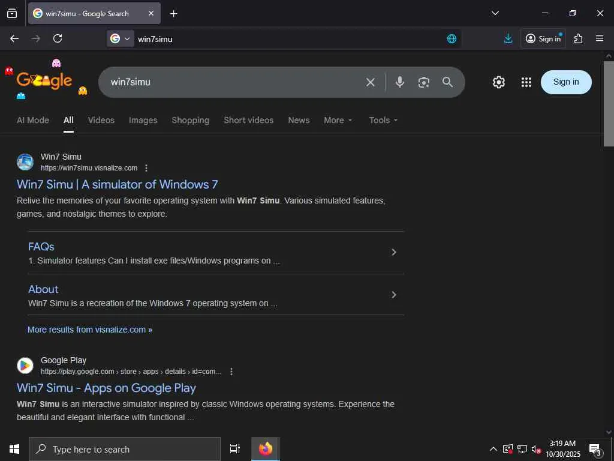Switch to AI Mode tab
Viewport: 614px width, 461px height.
tap(33, 120)
